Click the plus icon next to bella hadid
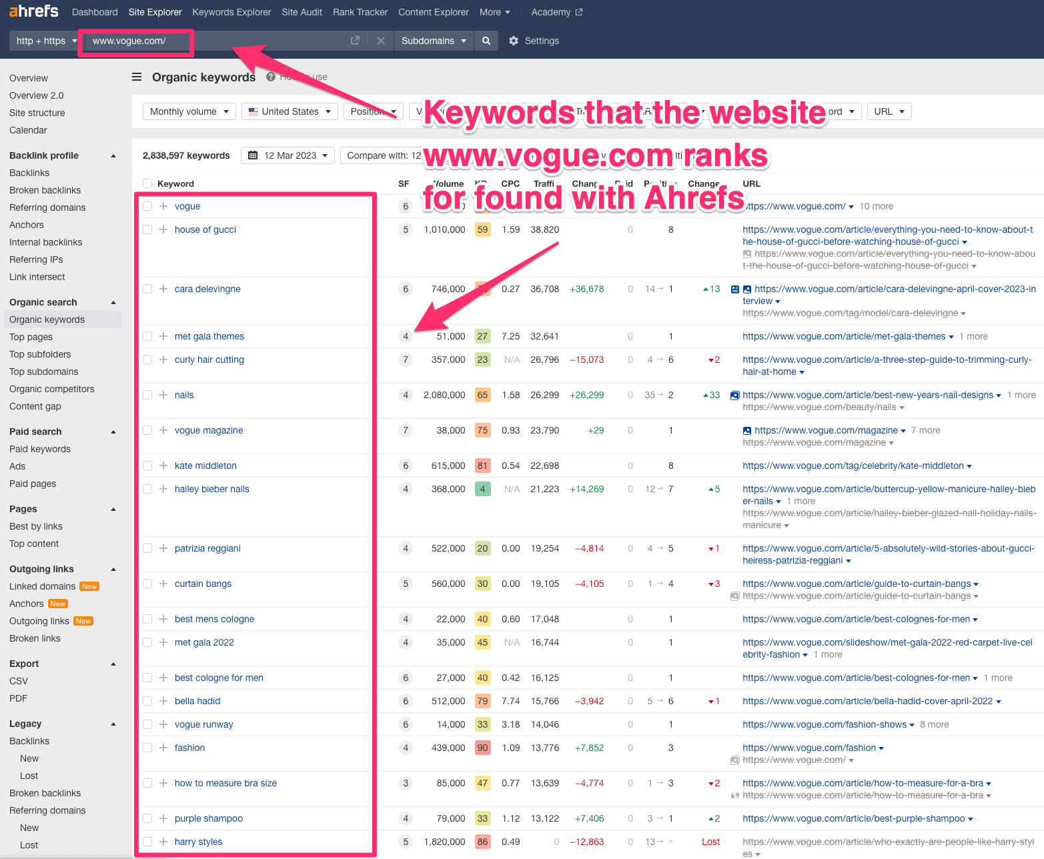The image size is (1044, 859). click(163, 701)
